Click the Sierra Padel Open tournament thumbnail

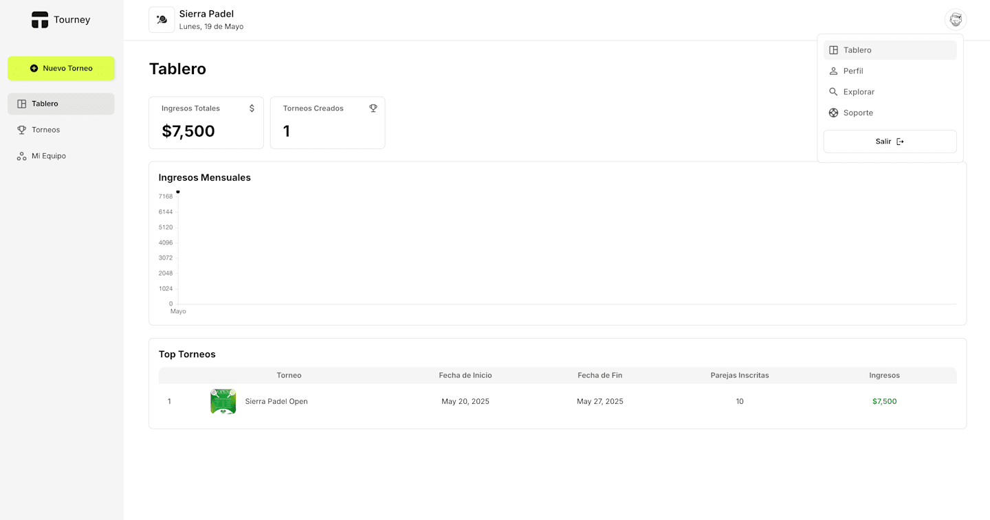coord(223,402)
